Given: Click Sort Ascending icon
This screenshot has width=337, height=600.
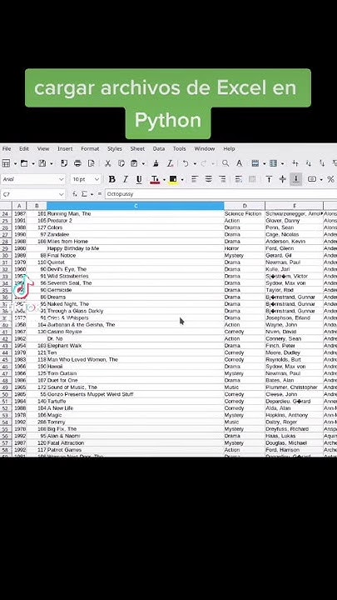Looking at the screenshot, I should tap(309, 163).
